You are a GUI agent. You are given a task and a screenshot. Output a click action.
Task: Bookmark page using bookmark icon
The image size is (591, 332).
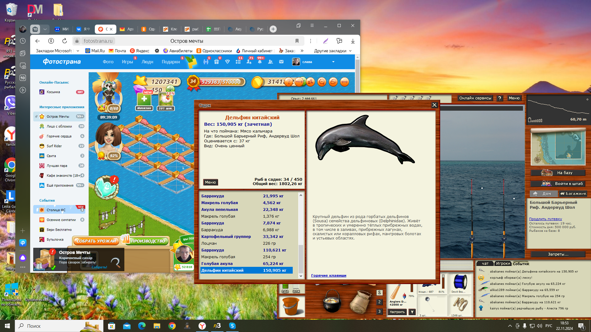pos(297,41)
